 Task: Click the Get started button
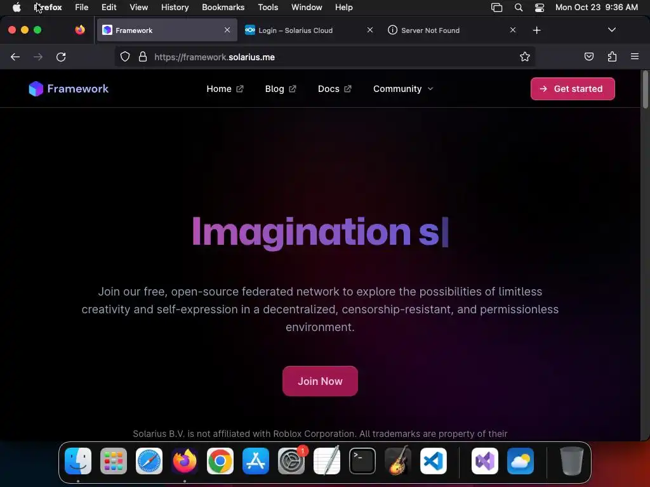573,89
